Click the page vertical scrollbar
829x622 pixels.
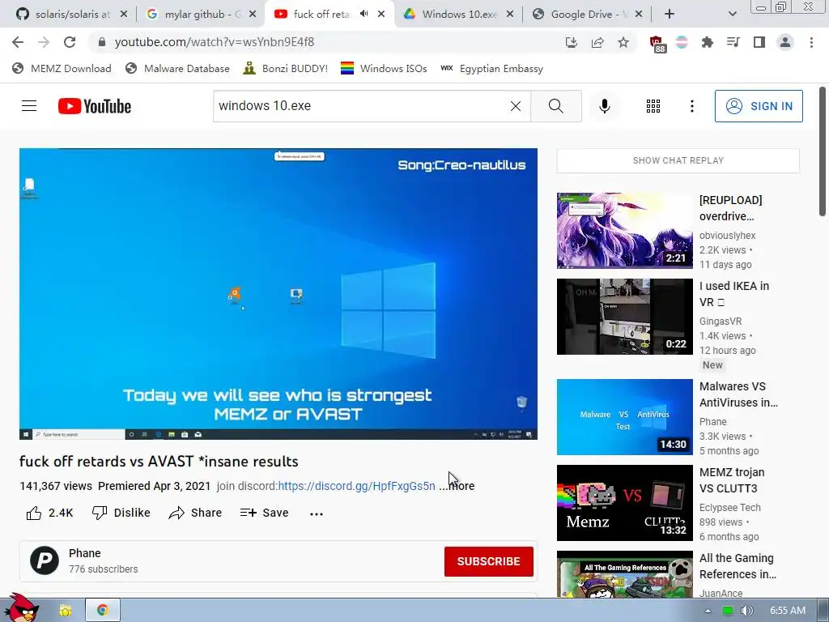(x=823, y=152)
